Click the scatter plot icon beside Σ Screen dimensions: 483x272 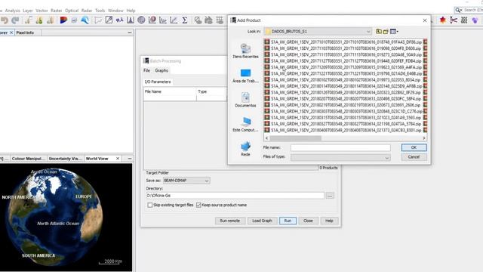click(x=174, y=20)
